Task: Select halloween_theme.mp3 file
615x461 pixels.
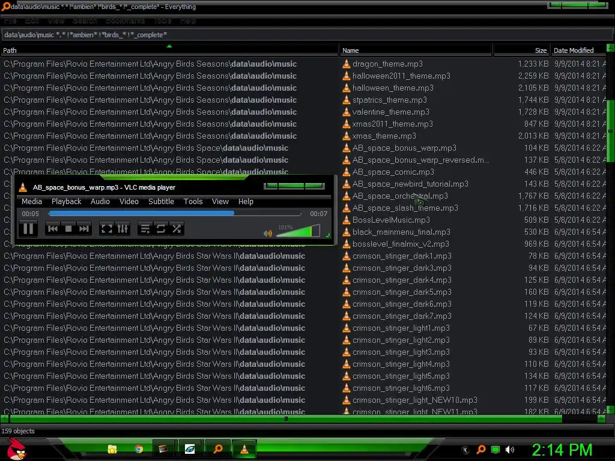Action: tap(393, 88)
